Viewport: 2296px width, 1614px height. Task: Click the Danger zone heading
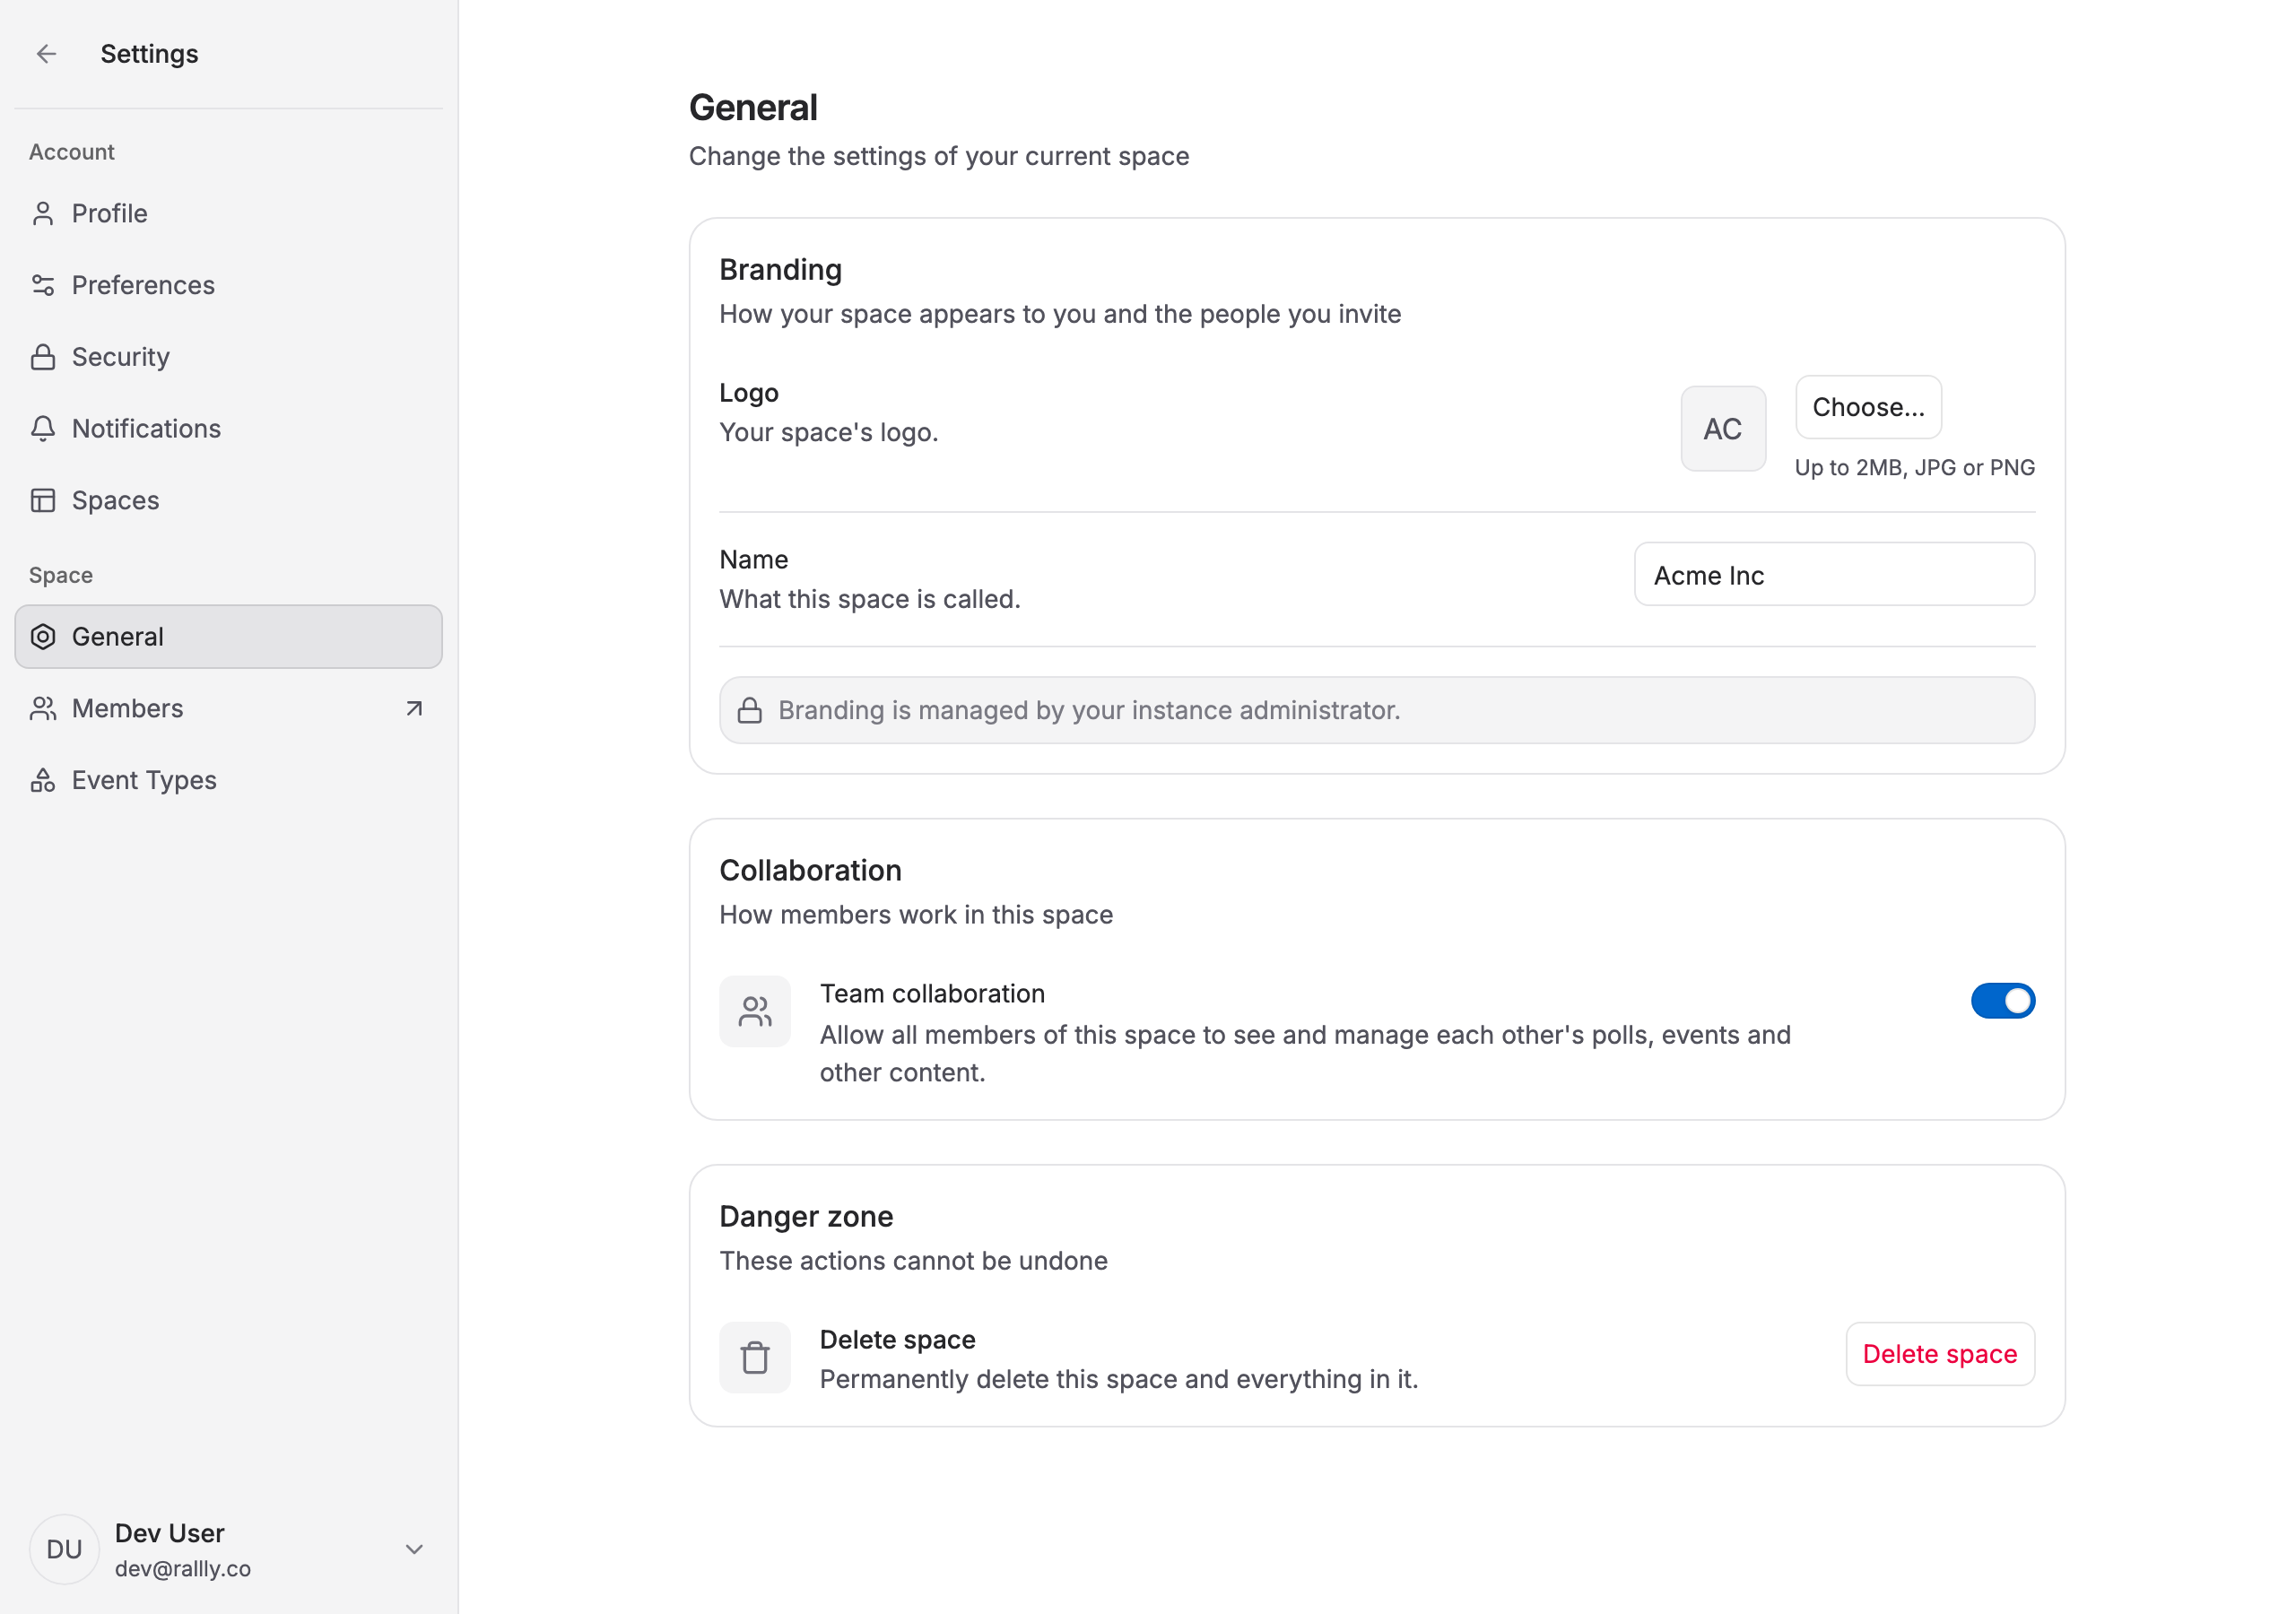pyautogui.click(x=806, y=1216)
